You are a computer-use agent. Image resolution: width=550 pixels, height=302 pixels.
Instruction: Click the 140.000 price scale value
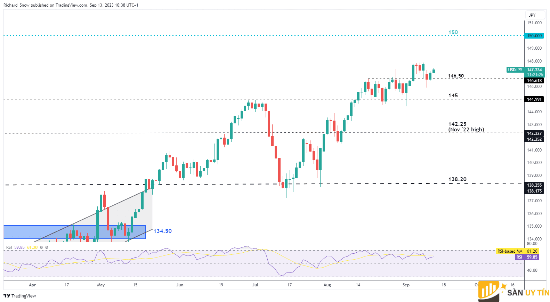point(534,163)
